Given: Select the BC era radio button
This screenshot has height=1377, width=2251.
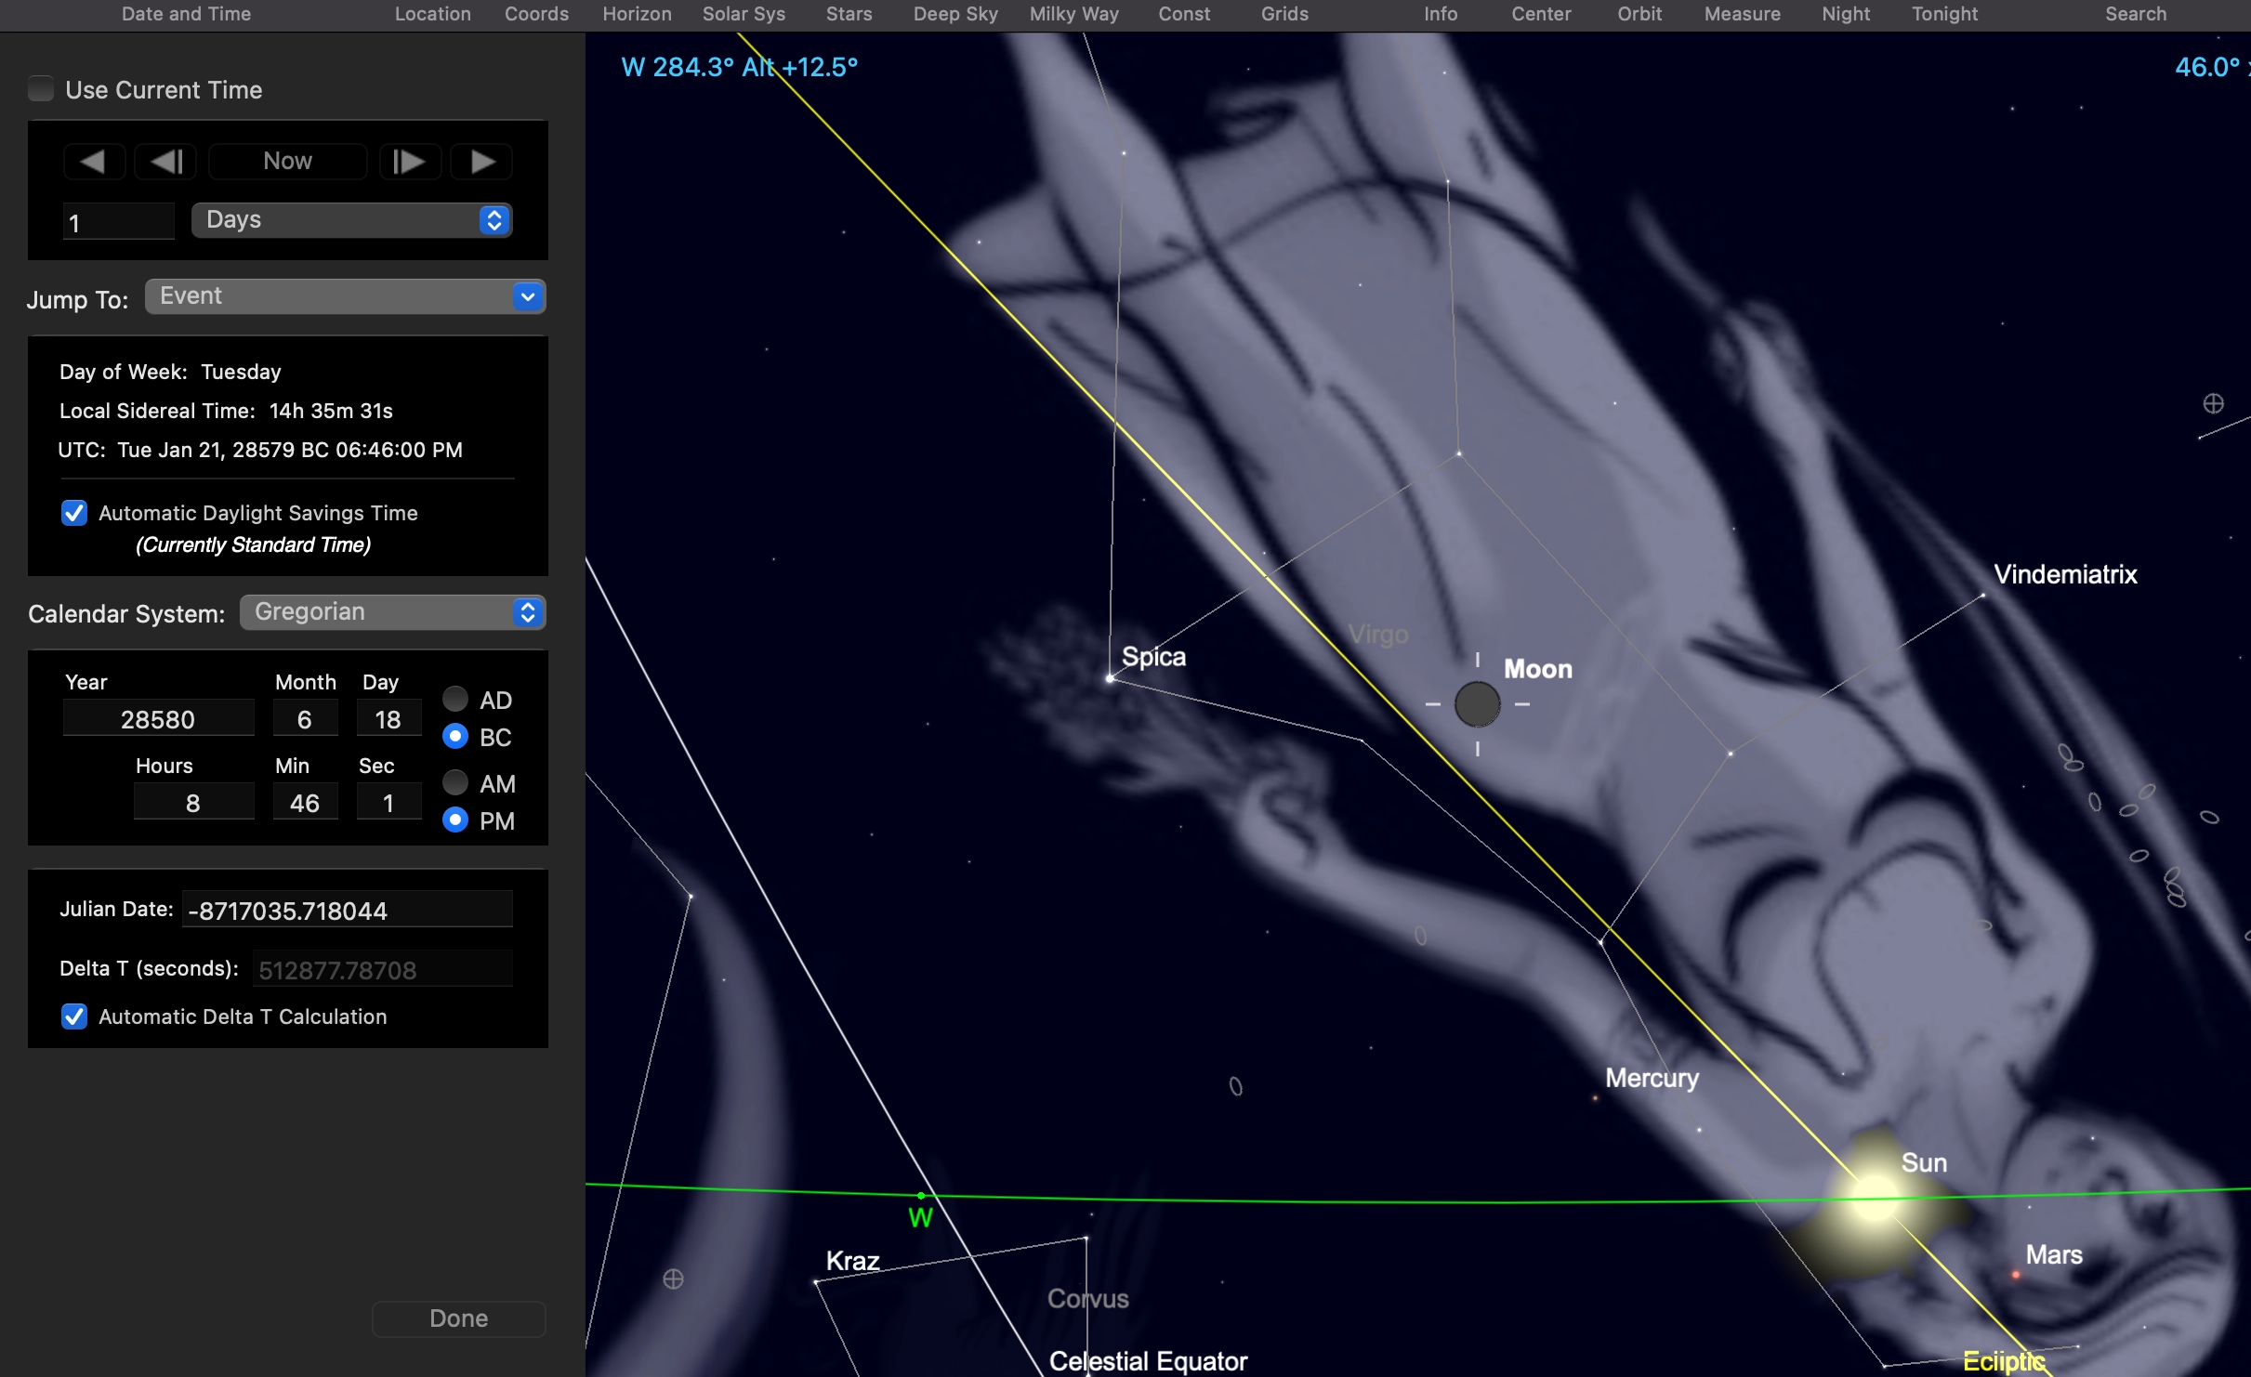Looking at the screenshot, I should coord(455,737).
